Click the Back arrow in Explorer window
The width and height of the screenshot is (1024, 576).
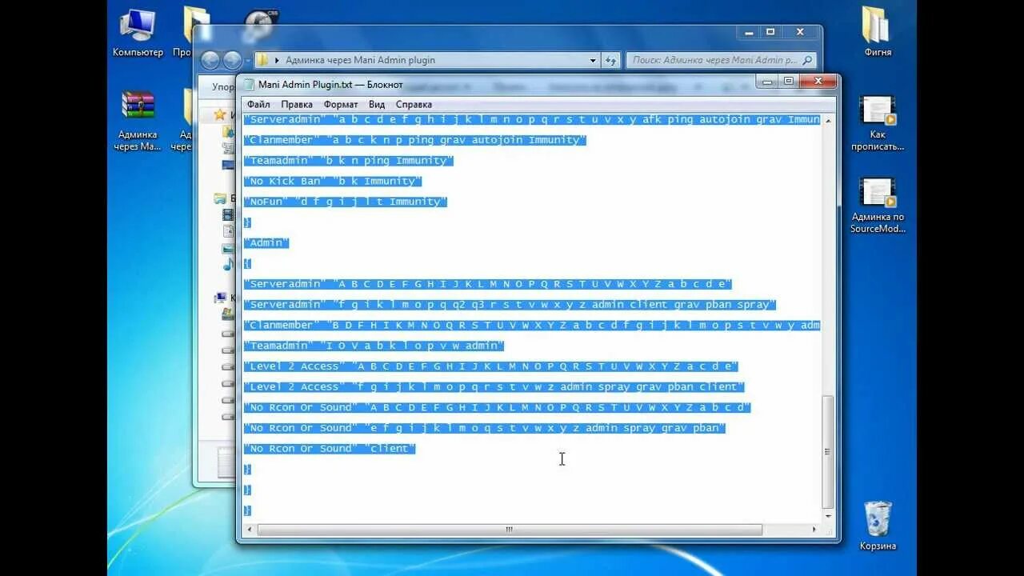[x=210, y=60]
